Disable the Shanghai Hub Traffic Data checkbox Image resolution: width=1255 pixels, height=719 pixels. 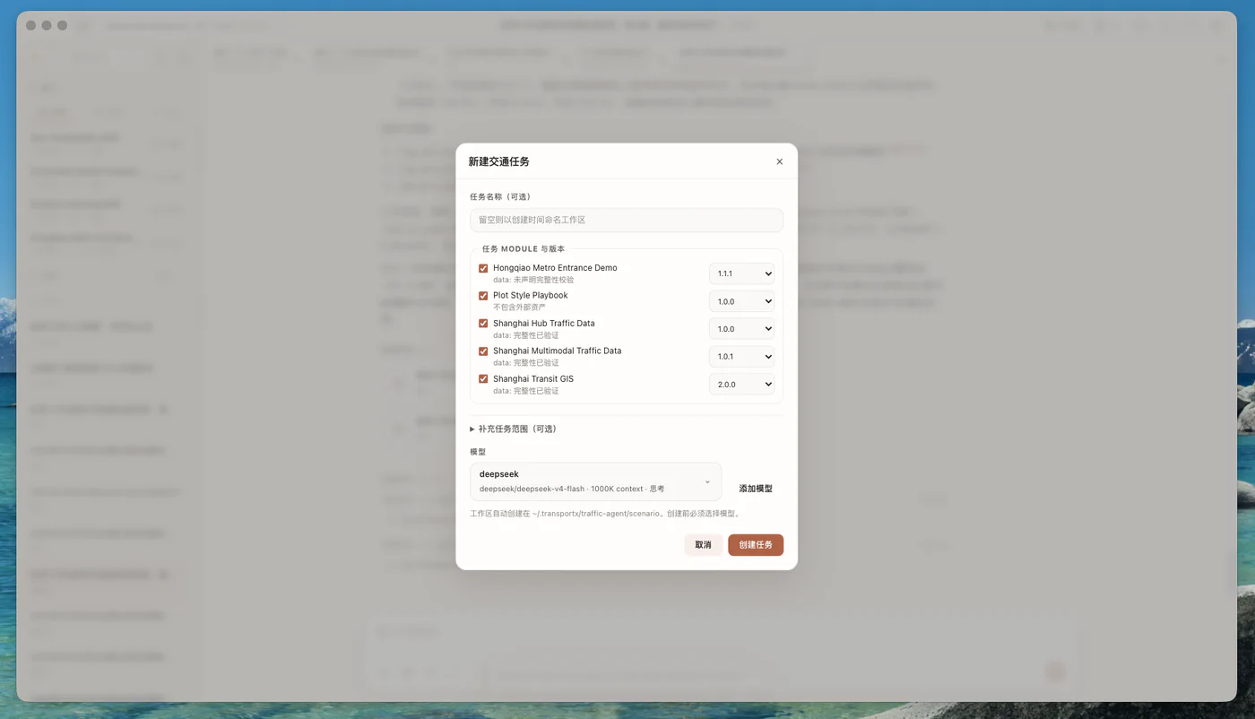pyautogui.click(x=483, y=324)
